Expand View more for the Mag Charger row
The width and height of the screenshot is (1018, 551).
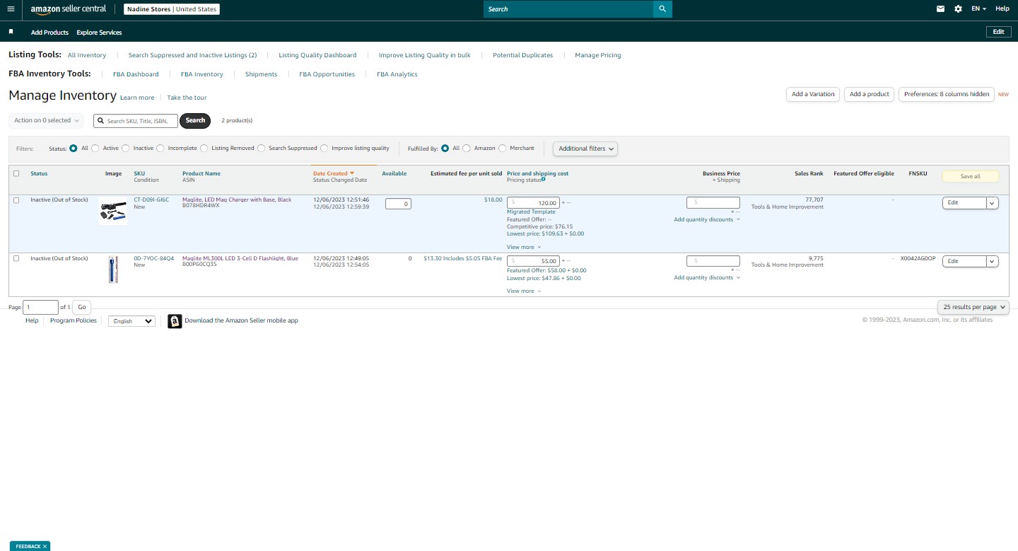(524, 248)
